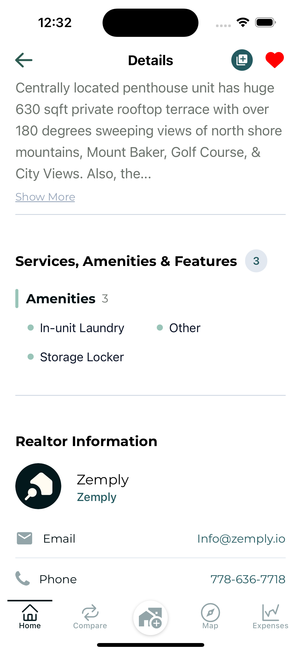Viewport: 301px width, 653px height.
Task: Tap the Wi-Fi status icon
Action: click(243, 22)
